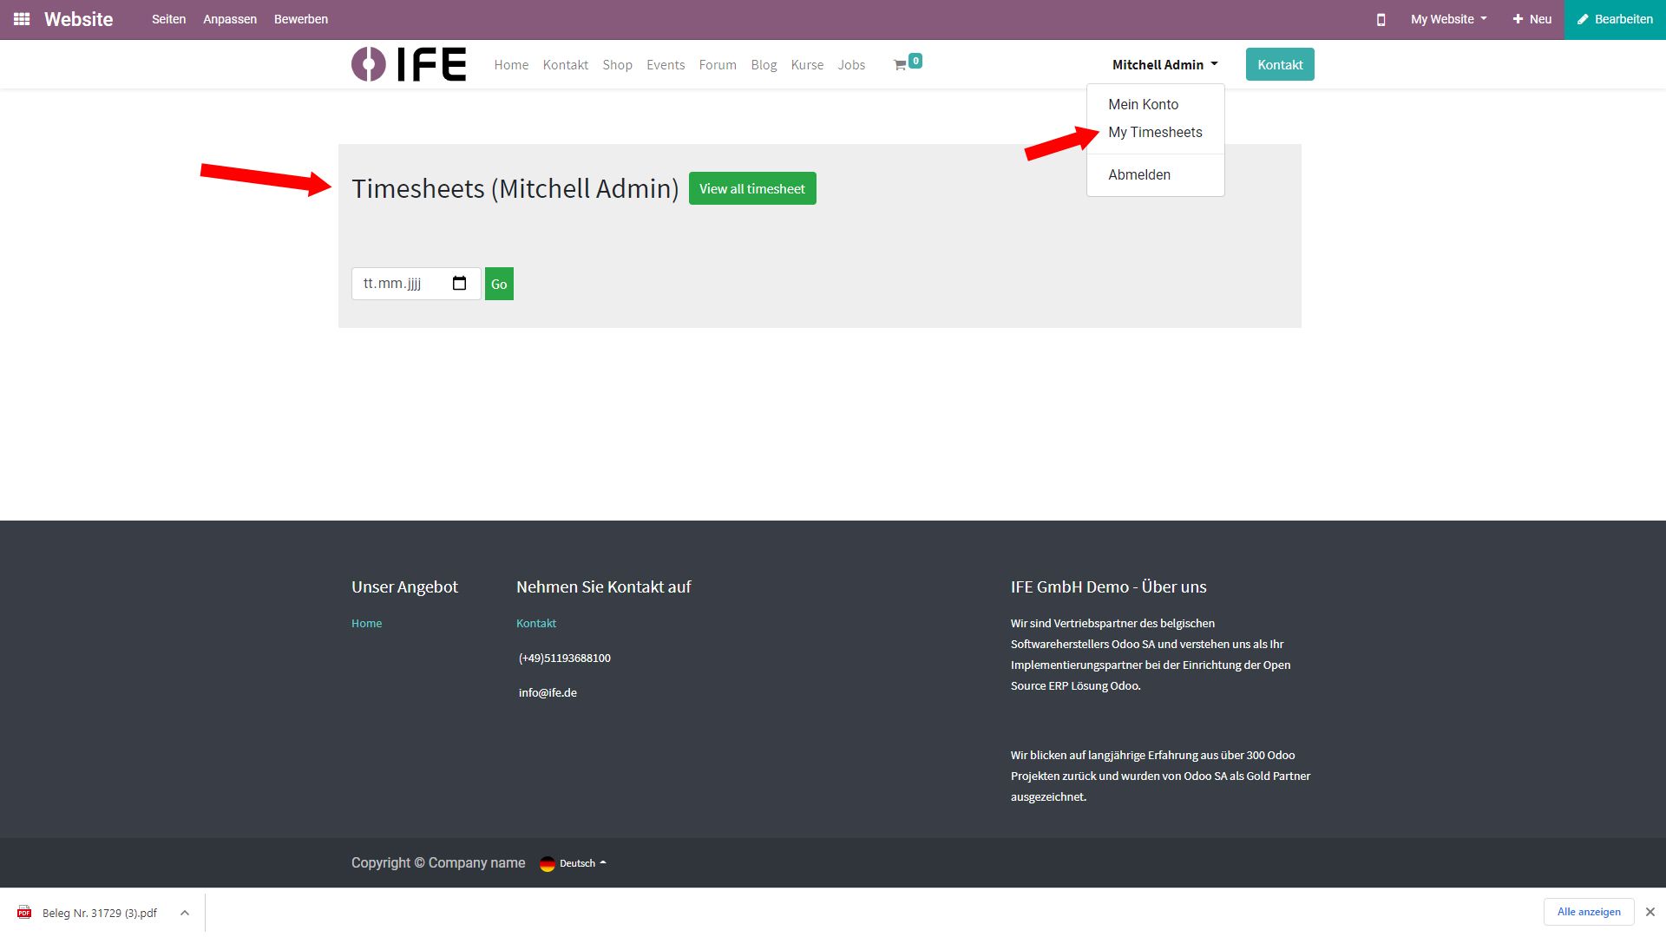Open the shopping cart icon
1666x937 pixels.
pyautogui.click(x=901, y=65)
